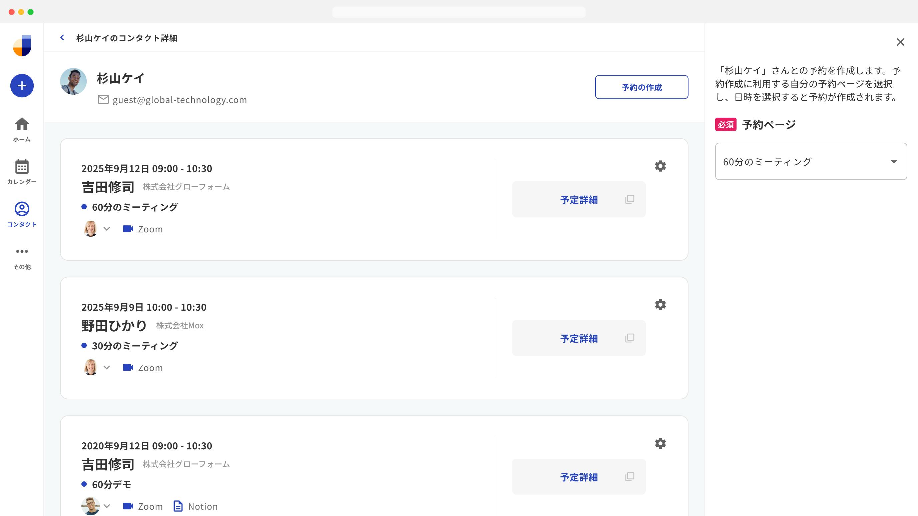Expand attendee chevron in 60分デモ card
This screenshot has width=918, height=516.
(106, 506)
